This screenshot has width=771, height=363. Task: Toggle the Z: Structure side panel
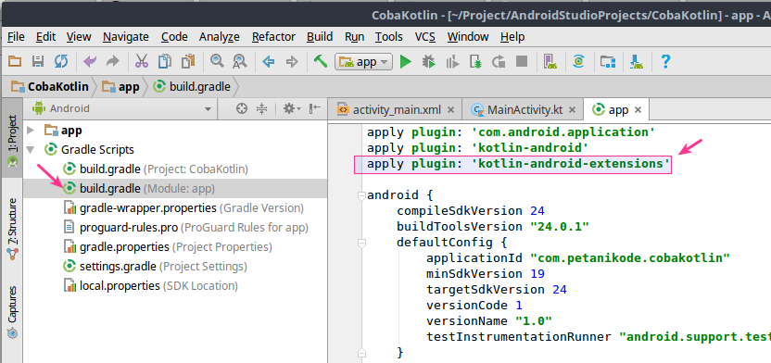click(12, 230)
